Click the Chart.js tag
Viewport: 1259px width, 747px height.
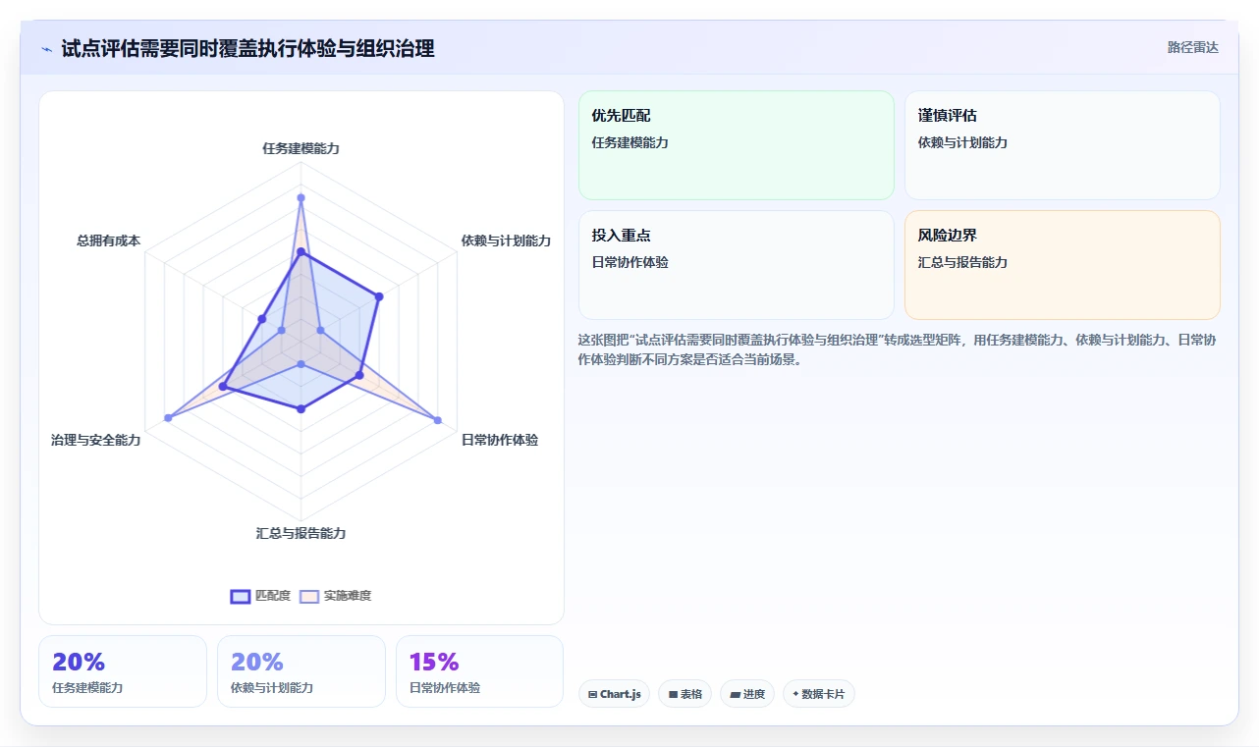(614, 694)
